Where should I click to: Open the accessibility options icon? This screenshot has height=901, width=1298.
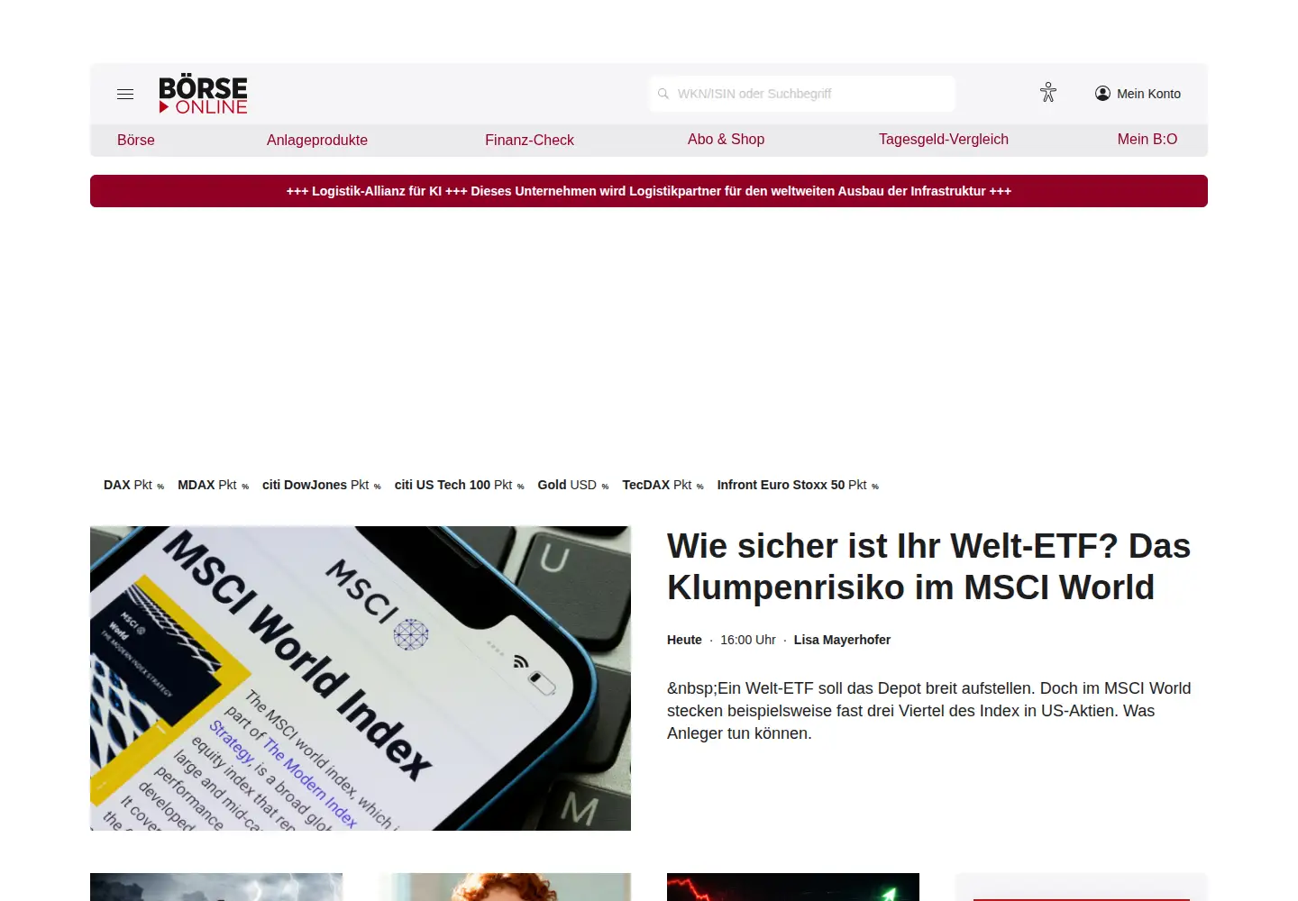pyautogui.click(x=1047, y=92)
